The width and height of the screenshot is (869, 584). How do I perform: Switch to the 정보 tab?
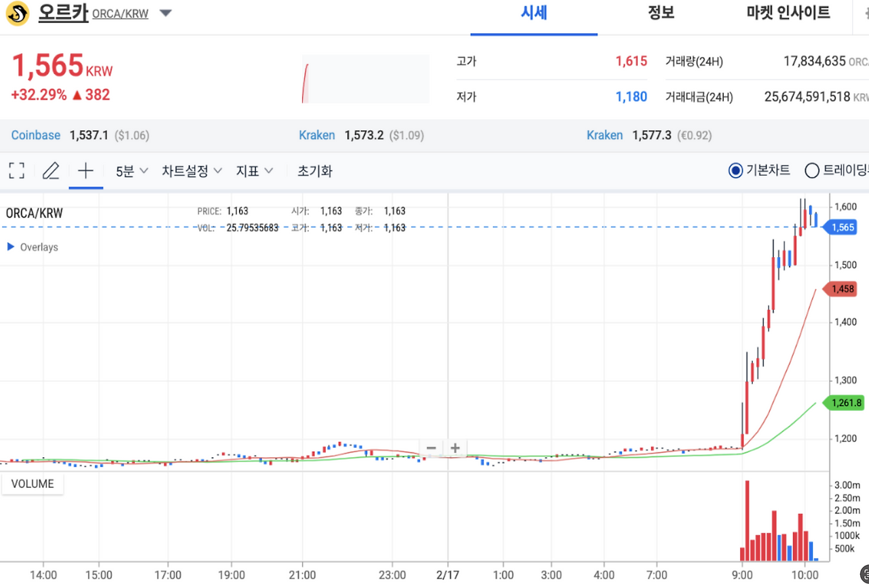(661, 12)
